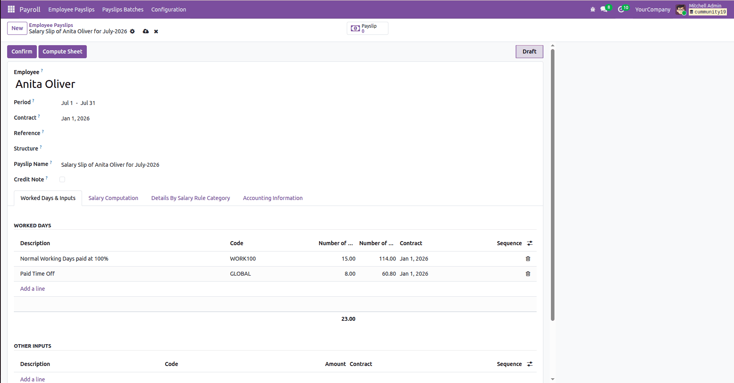The image size is (734, 383).
Task: Click the 15.00 number of days cell
Action: (348, 259)
